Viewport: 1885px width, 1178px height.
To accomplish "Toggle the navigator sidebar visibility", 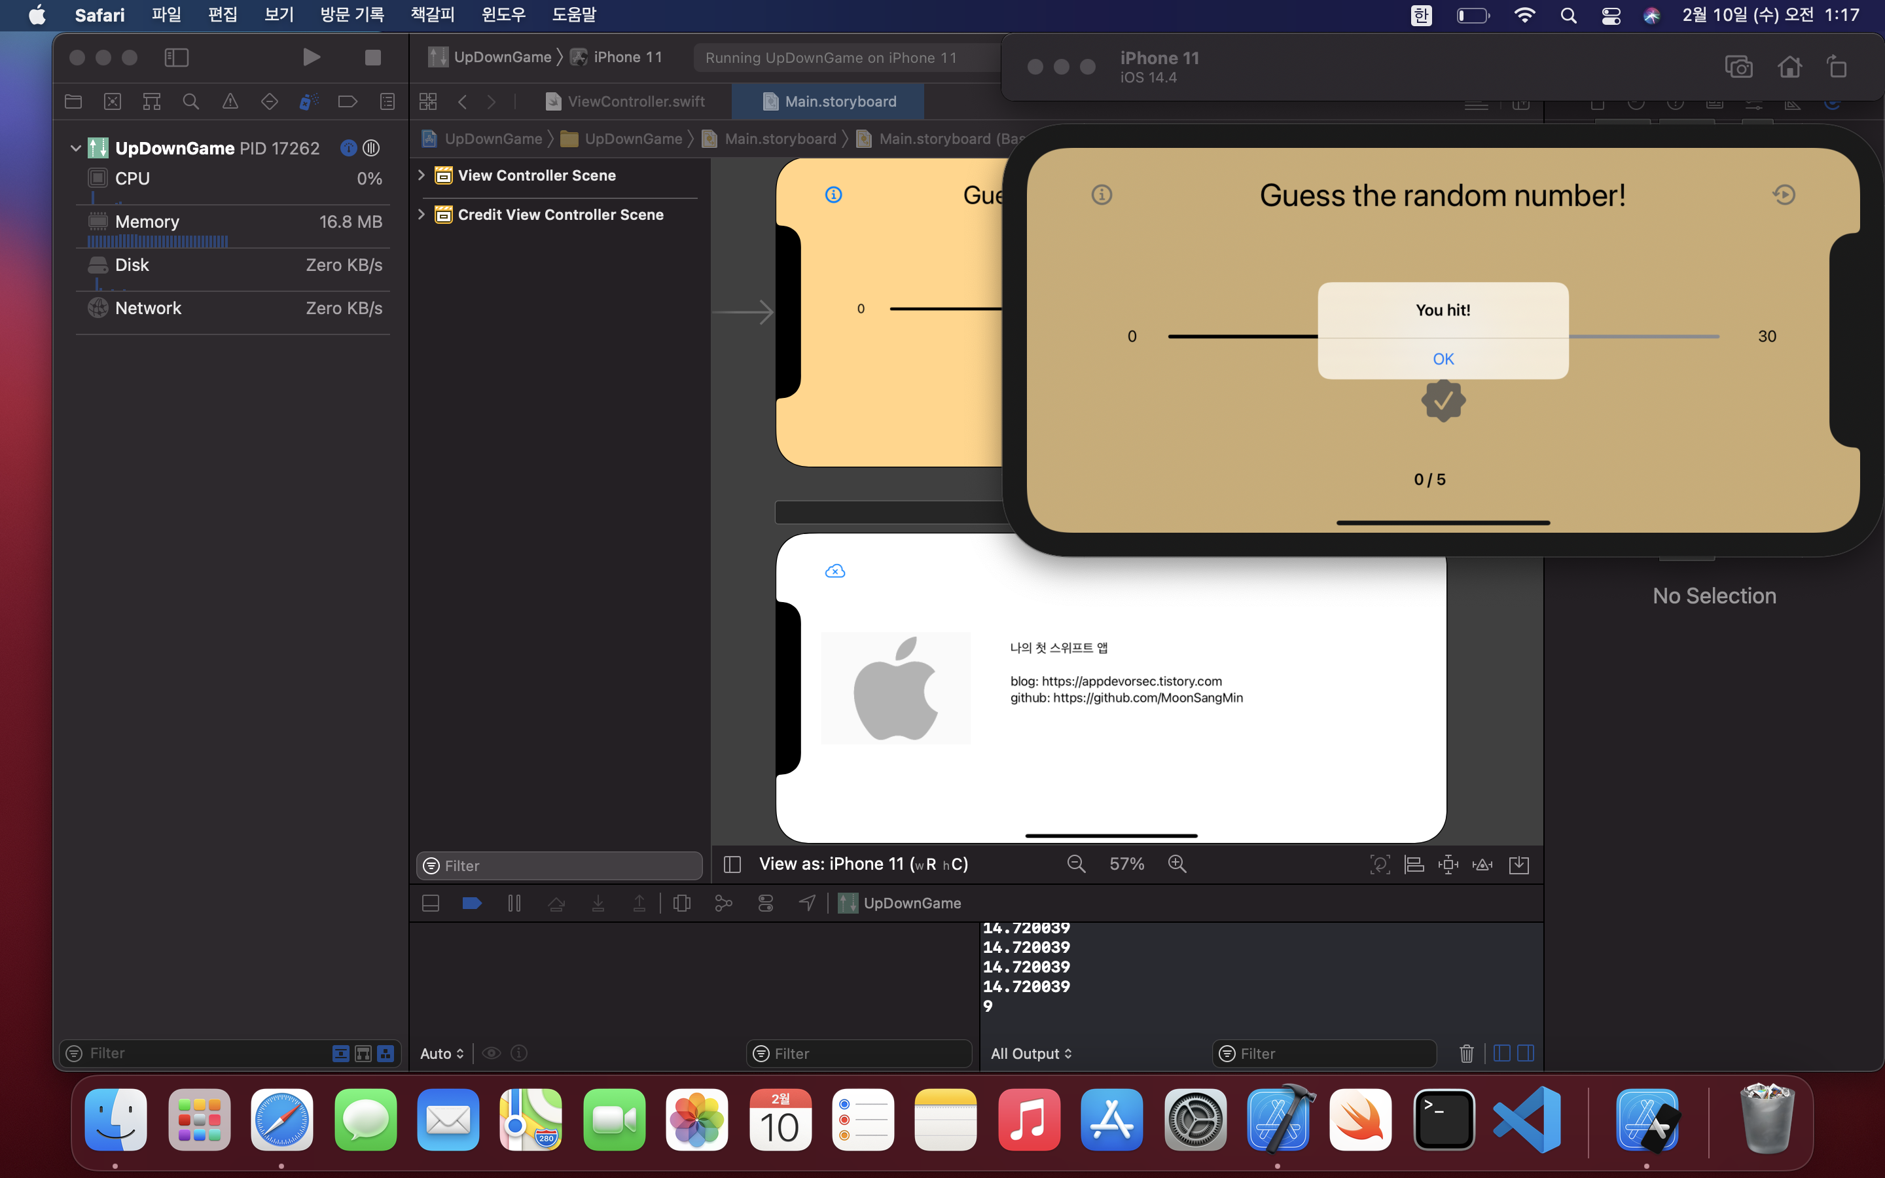I will click(177, 58).
